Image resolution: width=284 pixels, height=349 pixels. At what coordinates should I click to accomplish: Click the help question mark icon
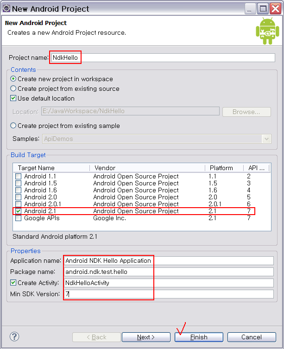(x=14, y=336)
